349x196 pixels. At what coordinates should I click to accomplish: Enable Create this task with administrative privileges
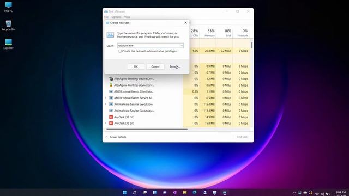[120, 51]
